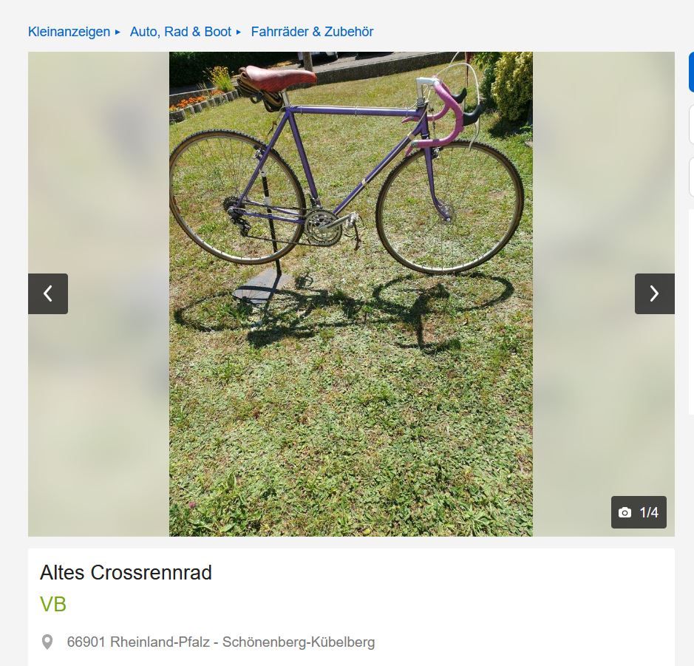Click the location pin icon
The image size is (694, 666).
(47, 642)
